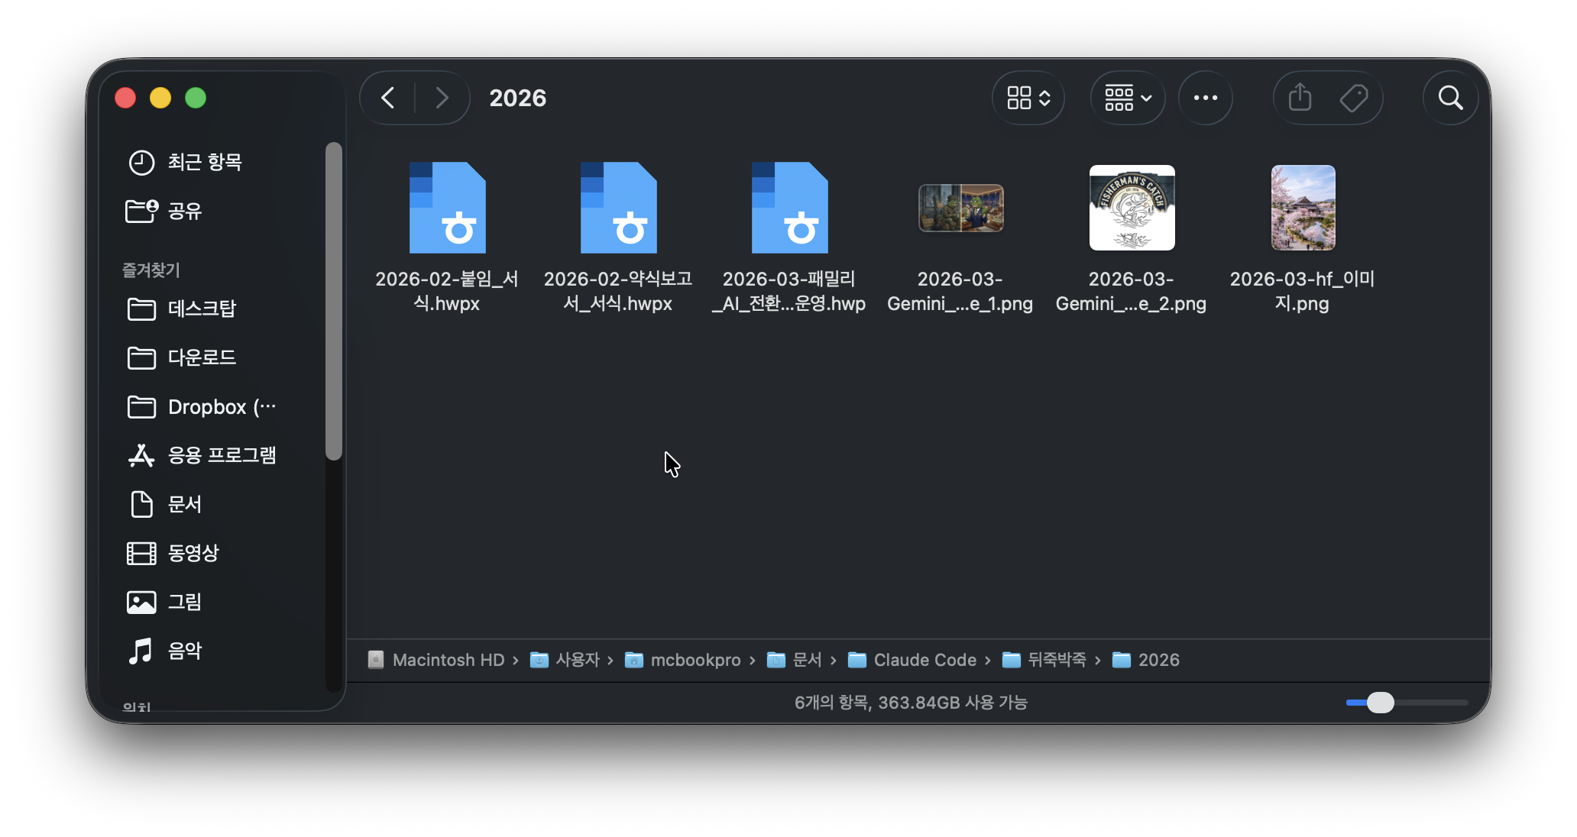Open the more actions ellipsis menu
The image size is (1577, 837).
(1205, 98)
